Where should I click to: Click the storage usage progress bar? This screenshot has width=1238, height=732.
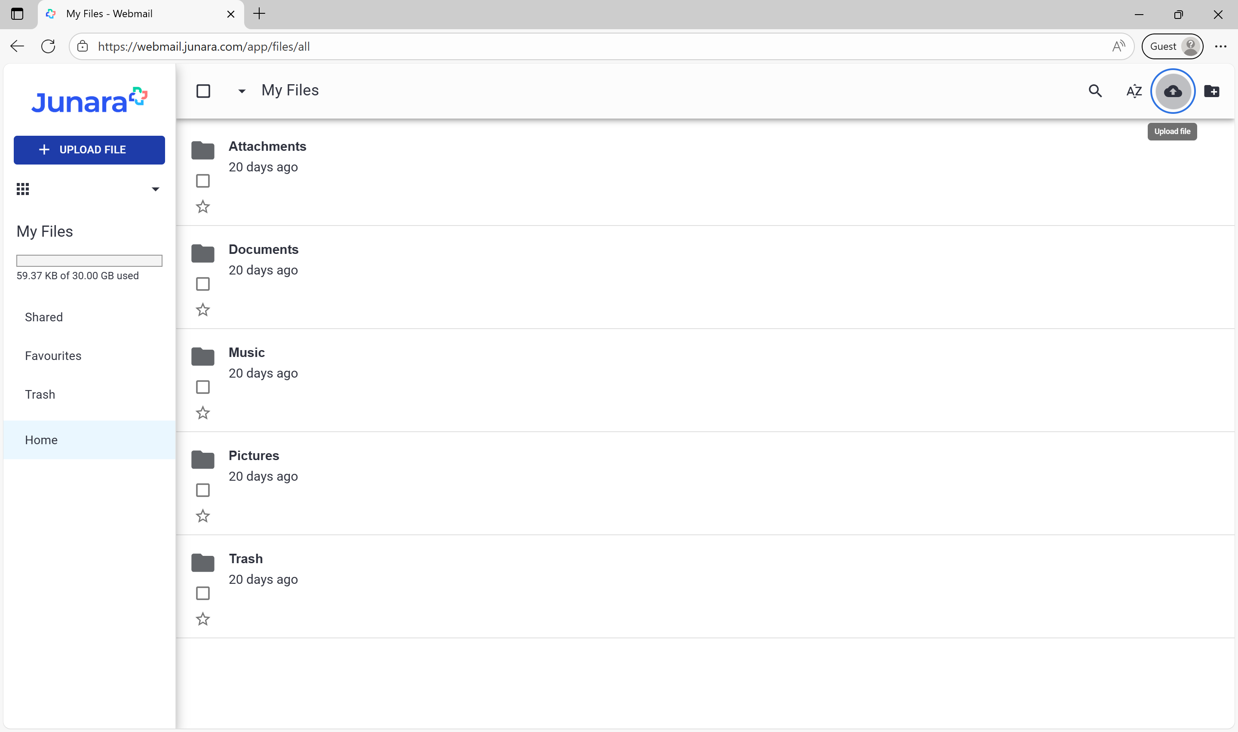tap(89, 260)
